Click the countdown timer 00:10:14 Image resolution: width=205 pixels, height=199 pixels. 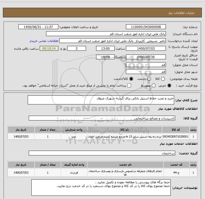pos(49,49)
